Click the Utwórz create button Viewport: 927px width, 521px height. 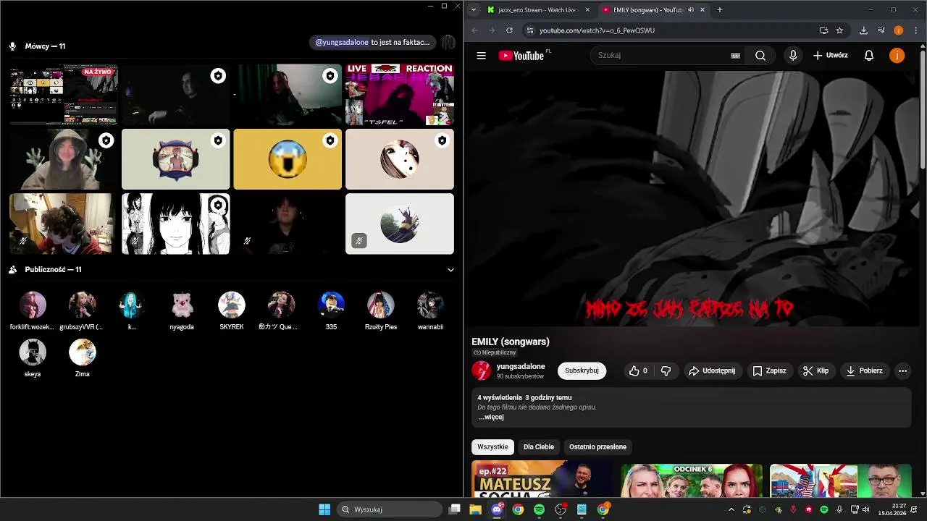(830, 56)
